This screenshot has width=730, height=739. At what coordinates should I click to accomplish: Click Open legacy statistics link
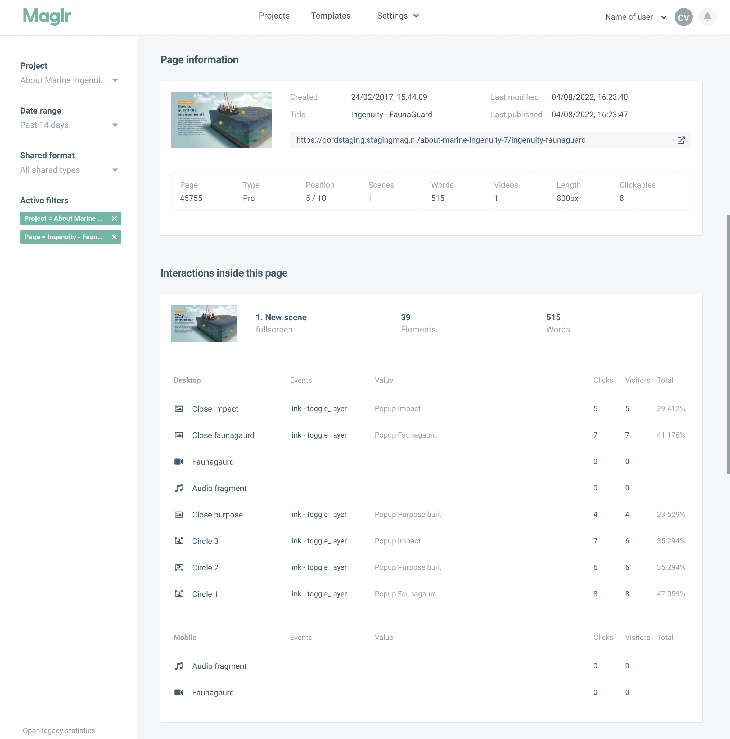click(x=59, y=730)
